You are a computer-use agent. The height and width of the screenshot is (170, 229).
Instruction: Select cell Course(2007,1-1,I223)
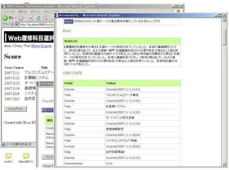coord(143,146)
